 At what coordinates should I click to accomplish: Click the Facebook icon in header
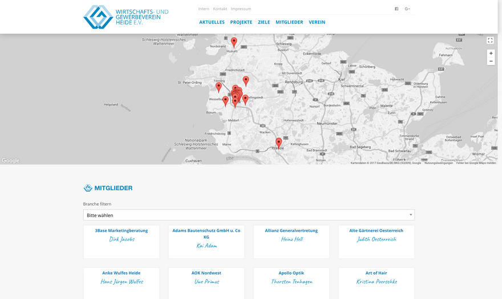(396, 9)
